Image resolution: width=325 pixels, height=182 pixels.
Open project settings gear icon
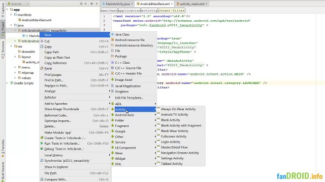(91, 4)
